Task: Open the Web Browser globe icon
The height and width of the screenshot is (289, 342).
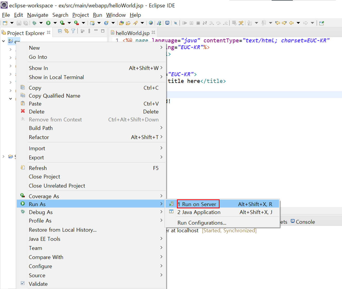Action: click(151, 23)
